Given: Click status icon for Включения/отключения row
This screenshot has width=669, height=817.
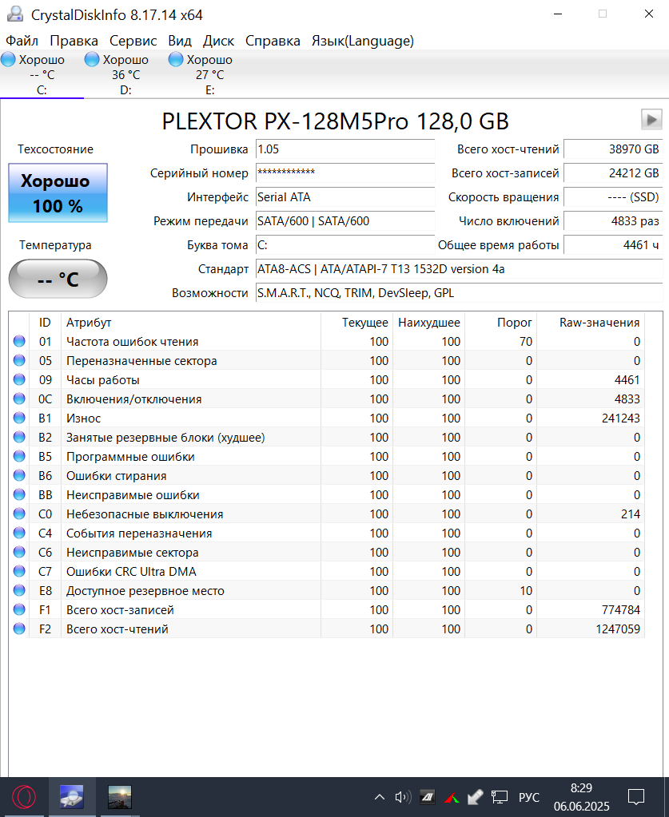Looking at the screenshot, I should (19, 399).
